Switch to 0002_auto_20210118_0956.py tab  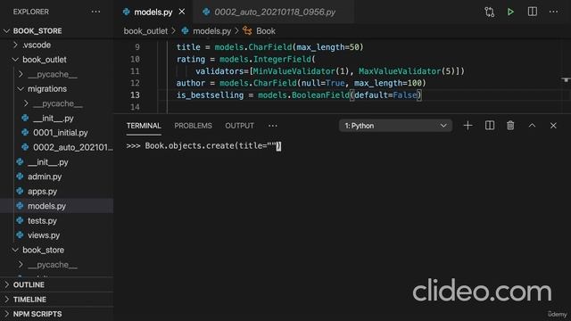(x=275, y=12)
